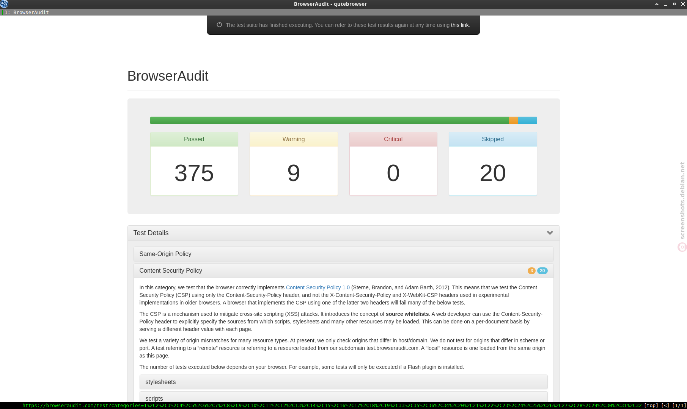This screenshot has height=409, width=687.
Task: Collapse the Test Details chevron
Action: [x=550, y=233]
